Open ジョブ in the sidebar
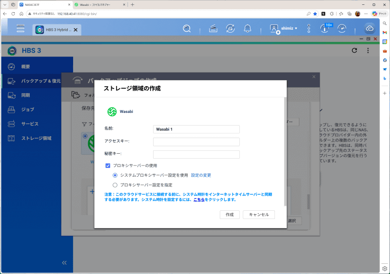 coord(32,110)
